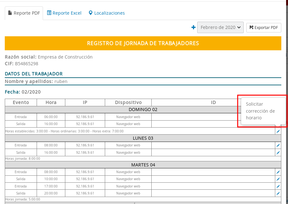Expand the Febrero de 2020 dropdown

point(220,27)
